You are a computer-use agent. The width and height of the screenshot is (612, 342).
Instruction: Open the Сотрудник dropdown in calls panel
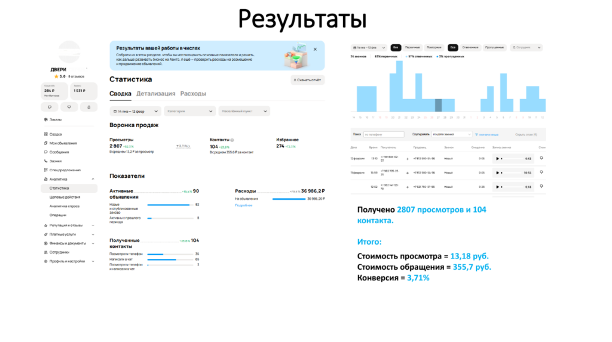click(526, 48)
